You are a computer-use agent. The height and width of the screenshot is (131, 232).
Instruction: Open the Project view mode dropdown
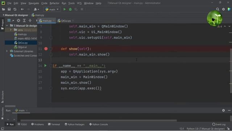(x=11, y=20)
